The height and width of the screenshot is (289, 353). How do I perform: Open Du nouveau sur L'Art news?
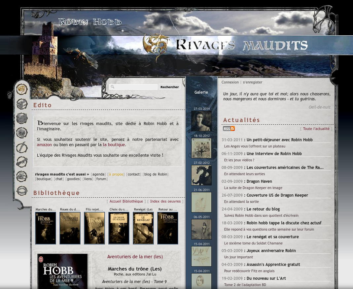coord(266,278)
